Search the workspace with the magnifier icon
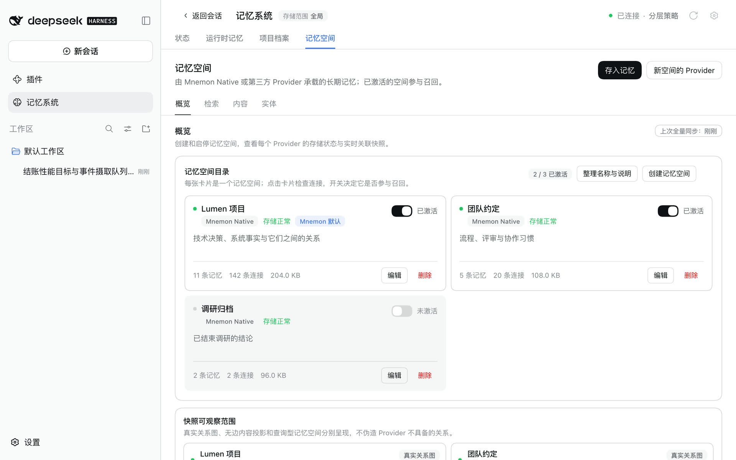The height and width of the screenshot is (460, 736). pyautogui.click(x=109, y=129)
